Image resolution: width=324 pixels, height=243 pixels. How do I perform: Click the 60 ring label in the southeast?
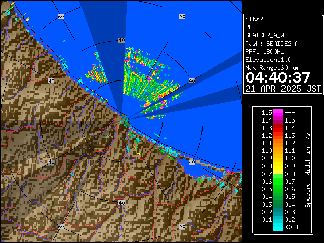pyautogui.click(x=182, y=226)
